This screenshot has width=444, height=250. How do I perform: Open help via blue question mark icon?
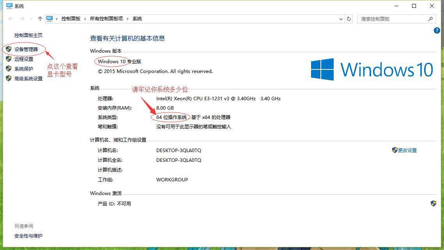[437, 30]
